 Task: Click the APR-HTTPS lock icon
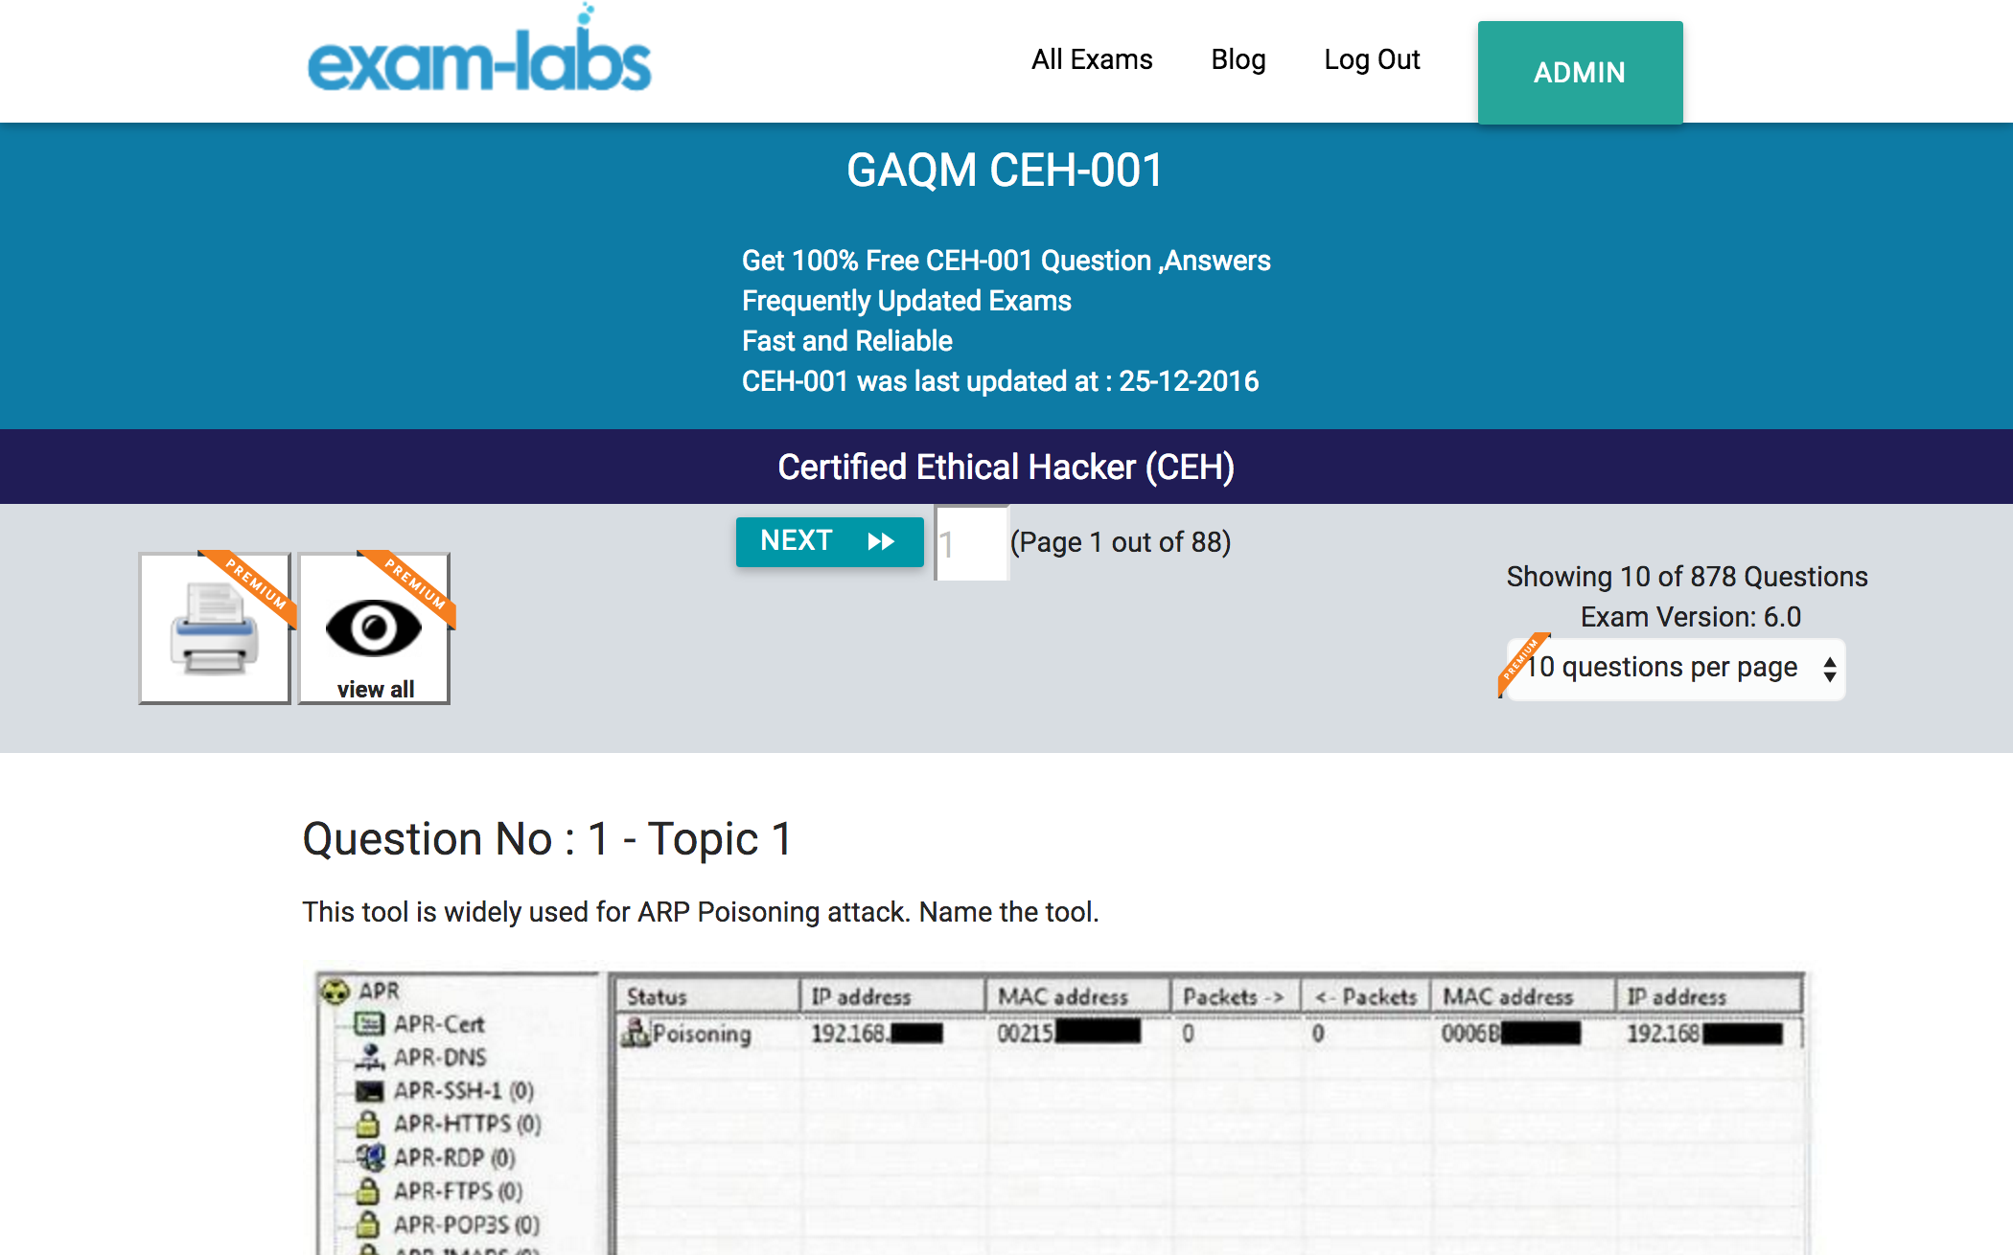pos(367,1124)
